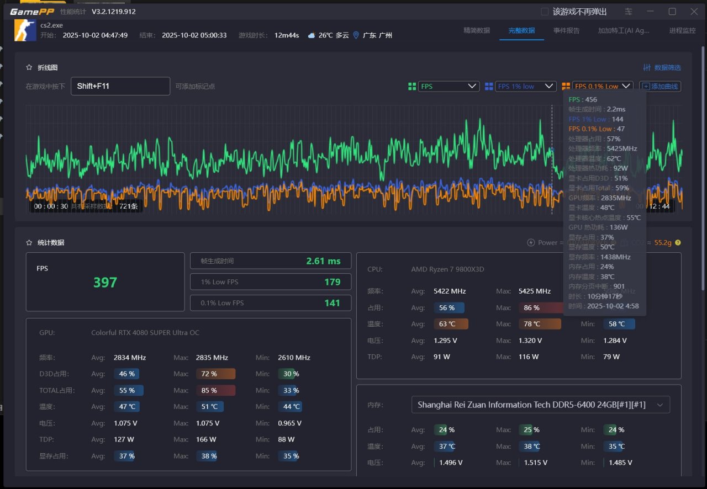Click the lightning Power icon
Image resolution: width=707 pixels, height=489 pixels.
(531, 242)
